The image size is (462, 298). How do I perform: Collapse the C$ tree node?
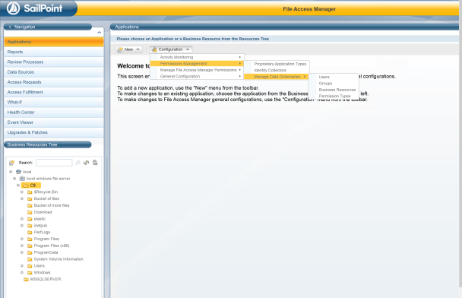(18, 185)
